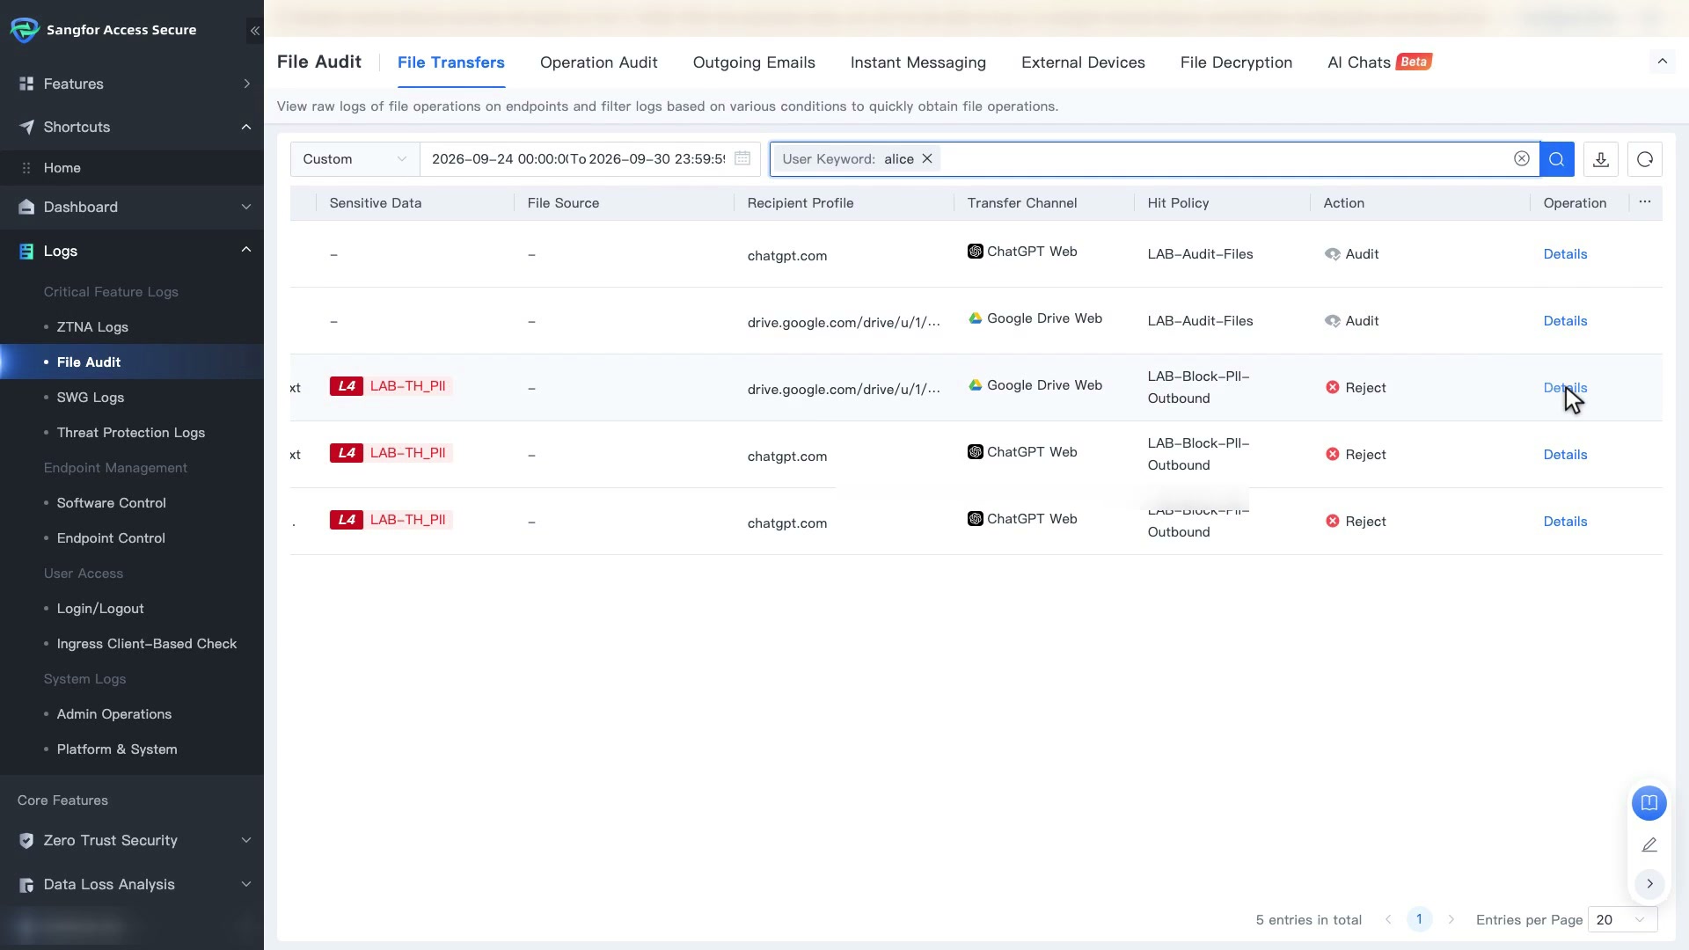The image size is (1689, 950).
Task: Click L4 badge in Google Drive row
Action: (x=347, y=386)
